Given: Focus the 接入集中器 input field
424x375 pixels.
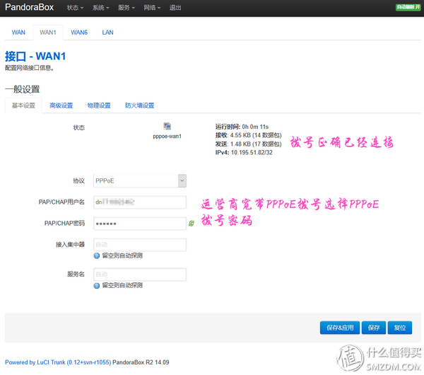Looking at the screenshot, I should (x=140, y=245).
